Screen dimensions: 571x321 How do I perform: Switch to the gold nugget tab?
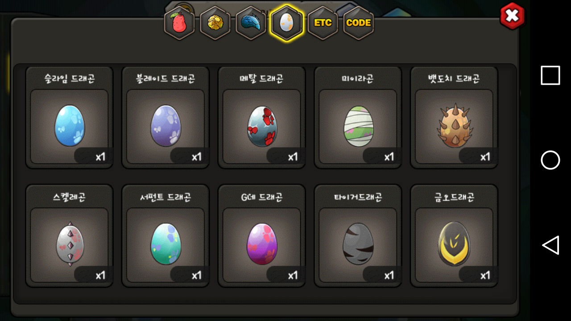pos(215,23)
